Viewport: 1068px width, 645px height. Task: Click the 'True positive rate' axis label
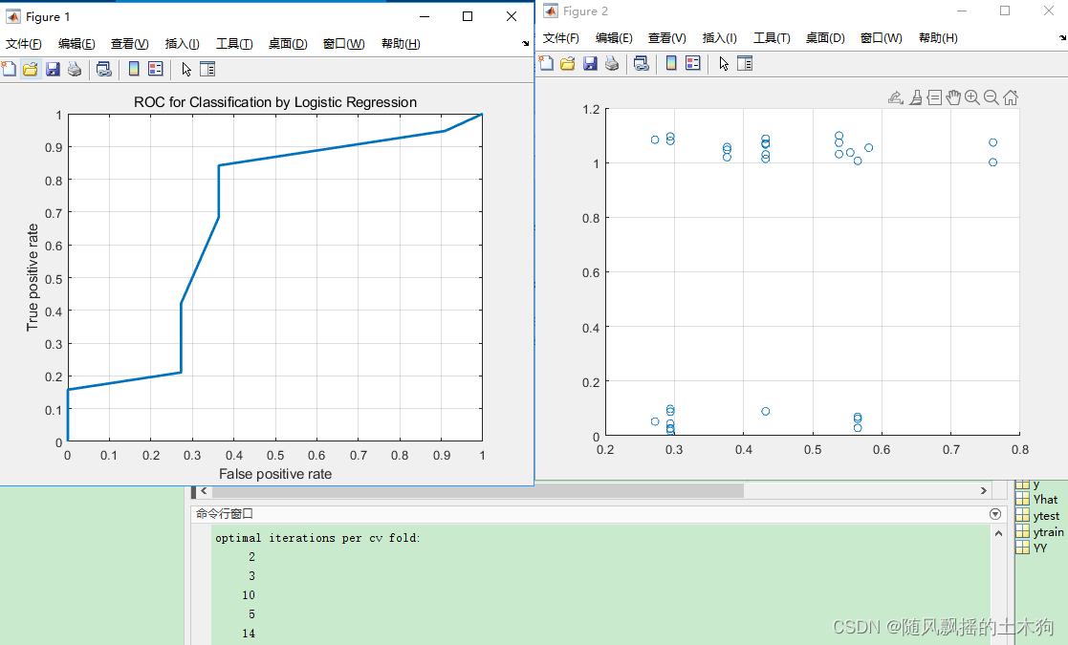32,278
